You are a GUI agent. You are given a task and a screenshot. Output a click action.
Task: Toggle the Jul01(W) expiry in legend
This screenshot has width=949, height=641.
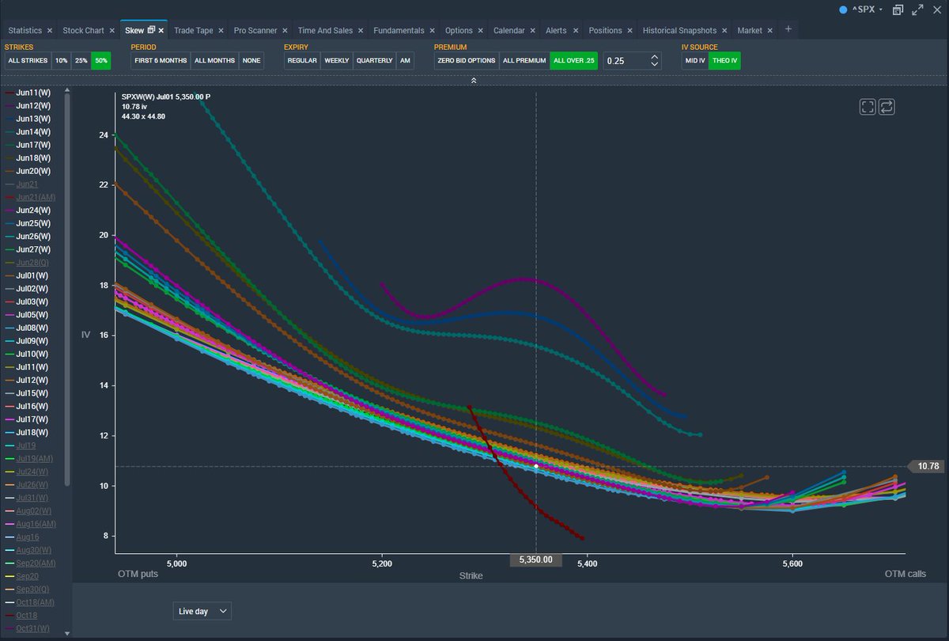pos(28,275)
